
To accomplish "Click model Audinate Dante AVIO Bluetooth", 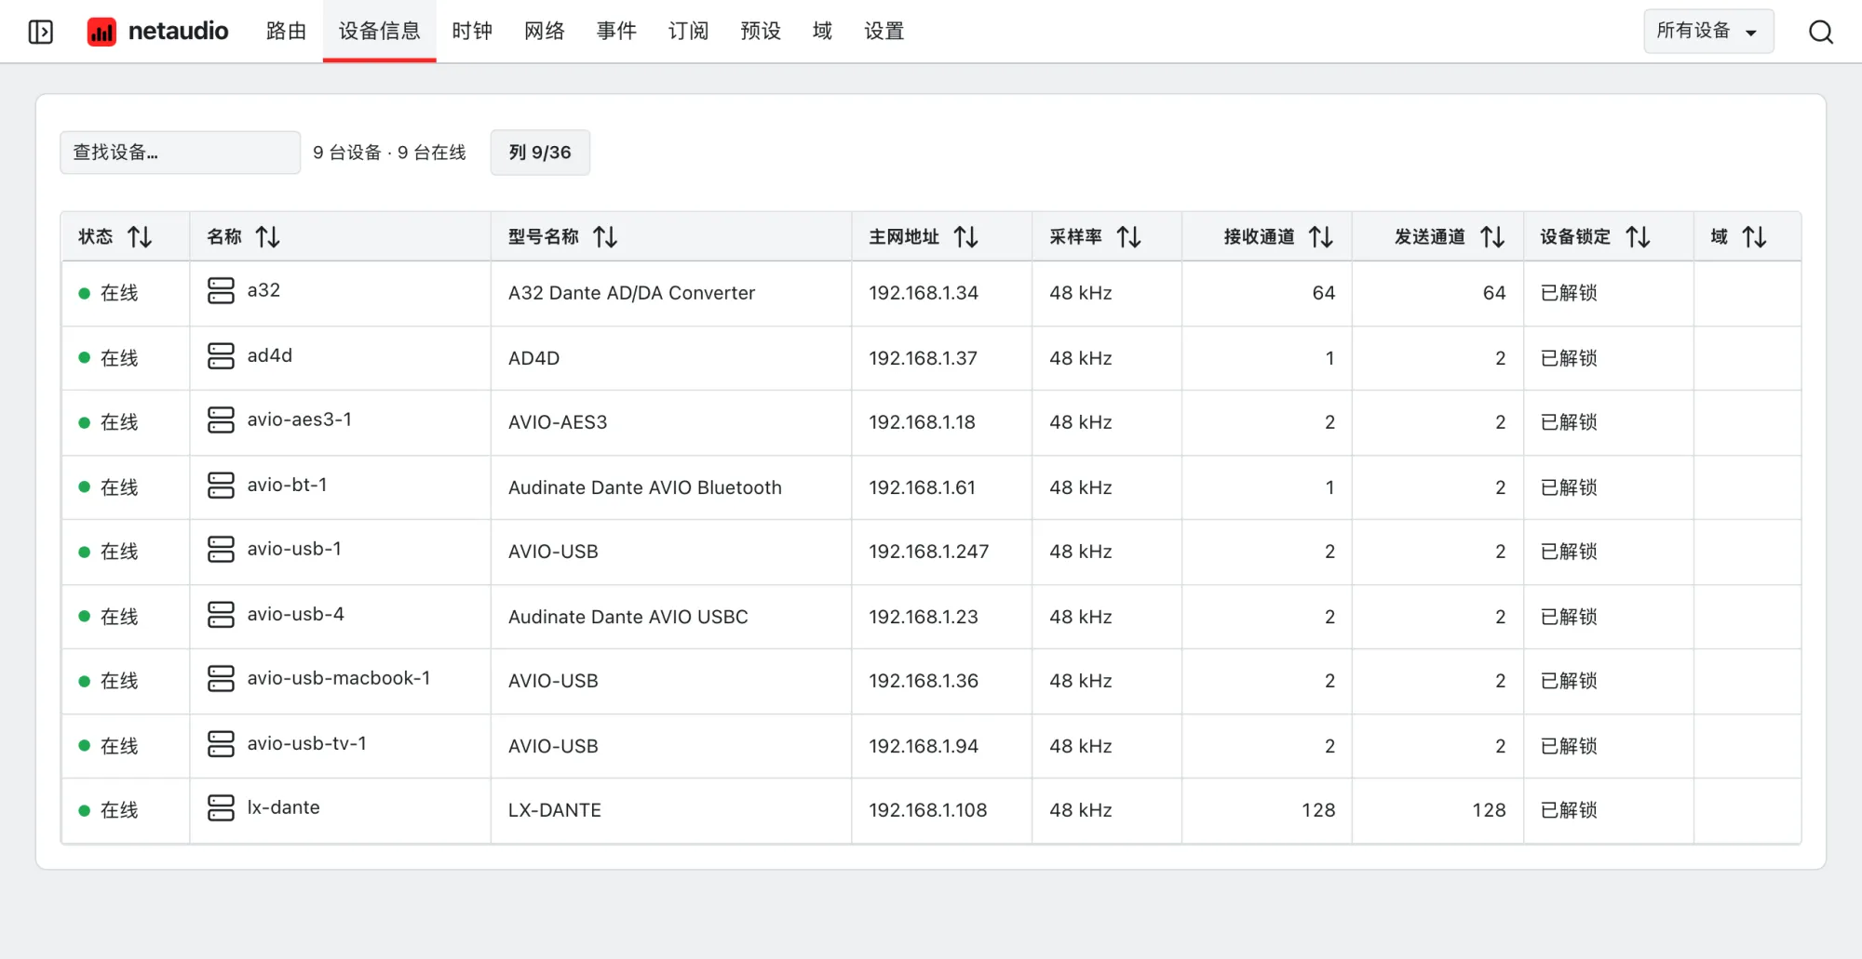I will pyautogui.click(x=645, y=487).
